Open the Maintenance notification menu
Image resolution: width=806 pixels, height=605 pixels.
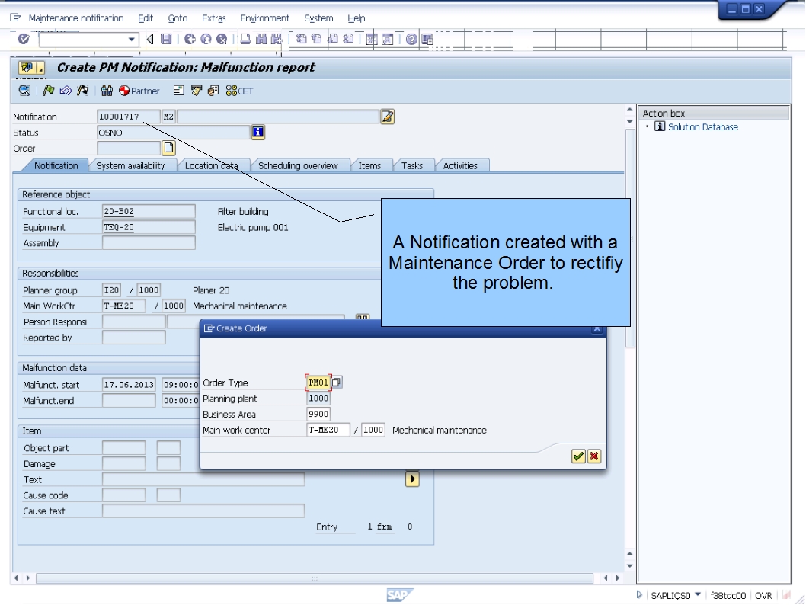76,18
